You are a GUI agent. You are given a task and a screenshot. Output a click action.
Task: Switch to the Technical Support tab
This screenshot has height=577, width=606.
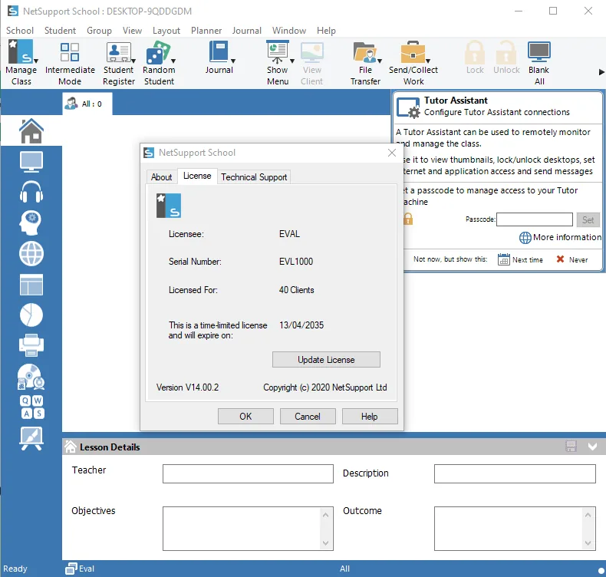(x=254, y=177)
